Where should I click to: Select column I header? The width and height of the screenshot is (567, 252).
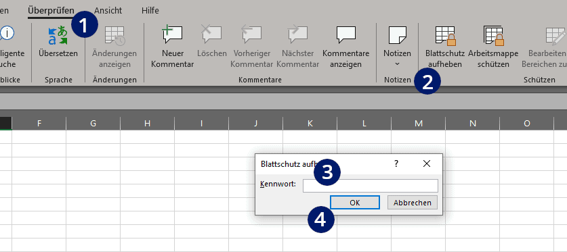click(201, 123)
